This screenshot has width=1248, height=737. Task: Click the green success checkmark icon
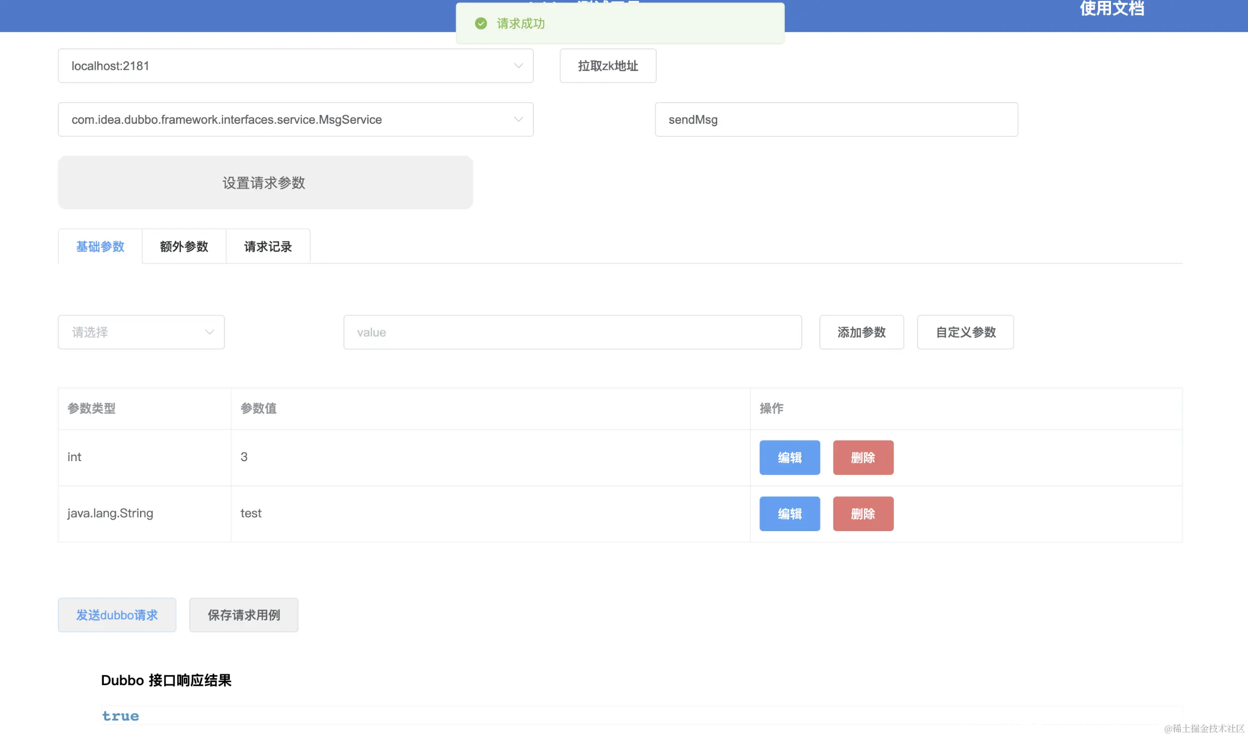point(481,24)
